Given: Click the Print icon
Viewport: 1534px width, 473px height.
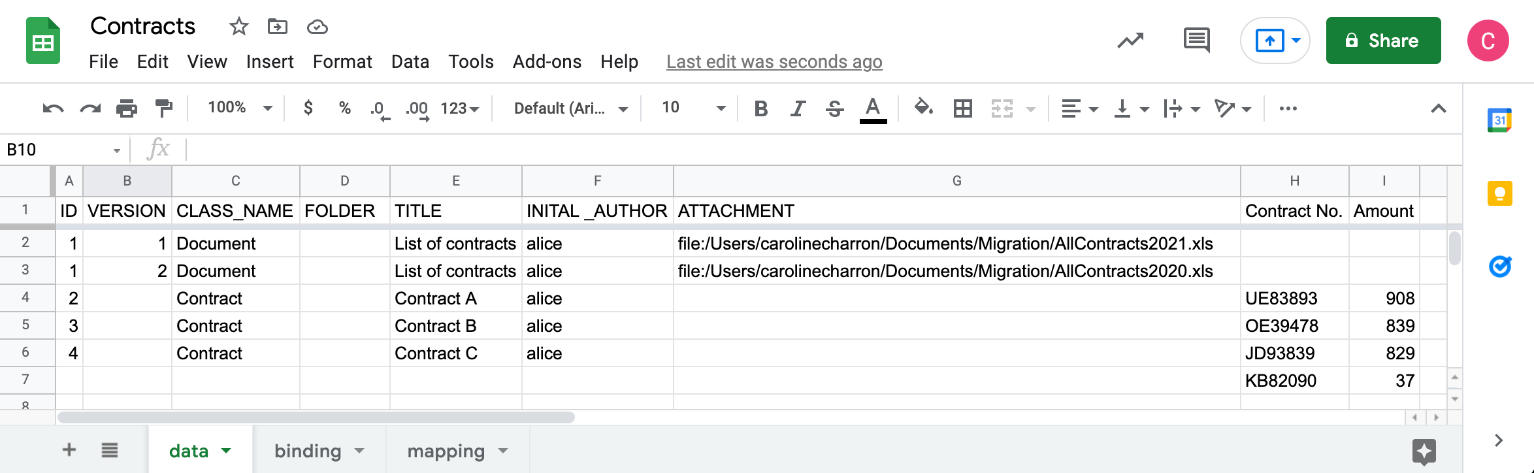Looking at the screenshot, I should pos(126,108).
